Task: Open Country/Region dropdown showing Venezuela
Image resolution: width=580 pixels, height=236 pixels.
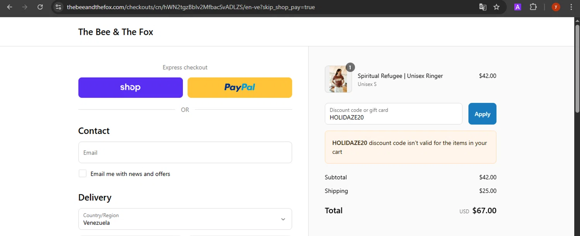Action: click(x=185, y=219)
